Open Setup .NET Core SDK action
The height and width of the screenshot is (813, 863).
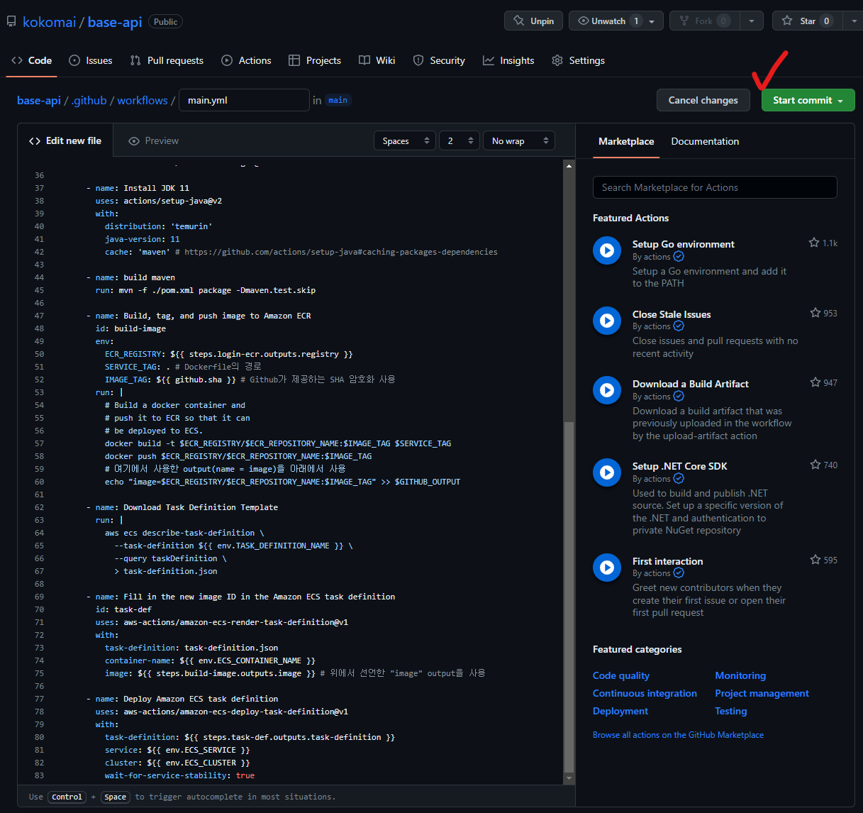[679, 466]
